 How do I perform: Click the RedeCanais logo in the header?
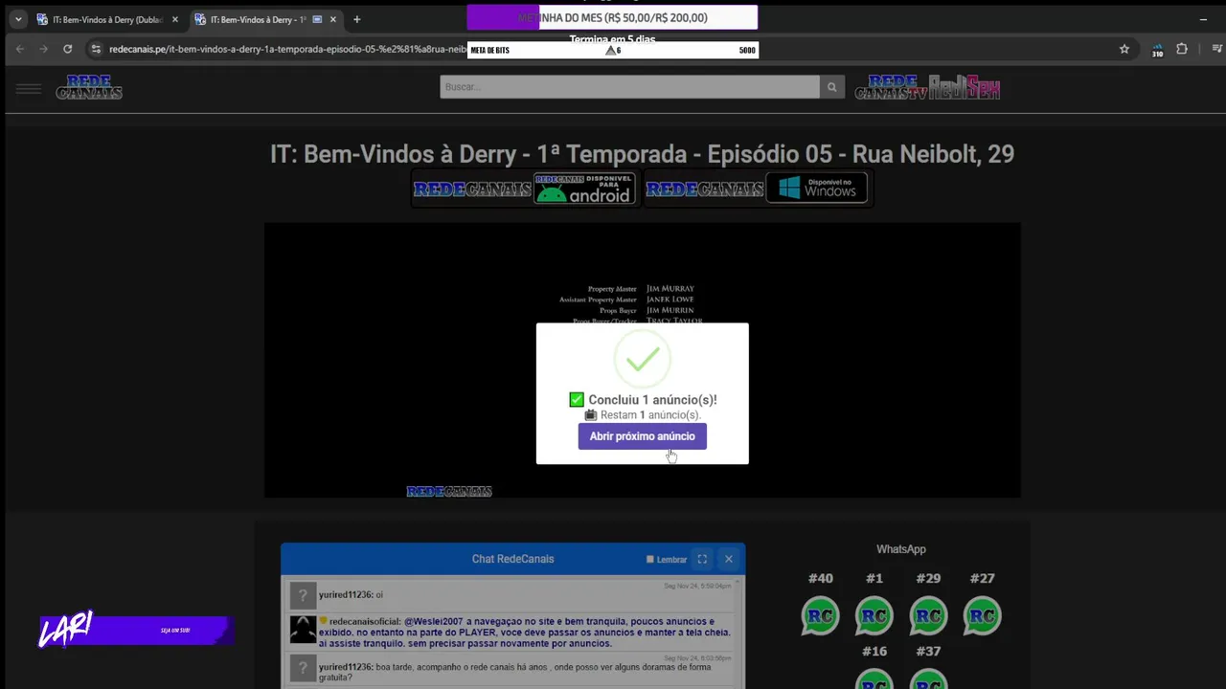click(x=89, y=88)
